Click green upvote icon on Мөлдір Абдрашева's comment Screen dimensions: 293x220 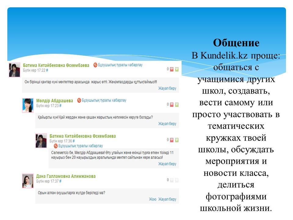(x=177, y=105)
